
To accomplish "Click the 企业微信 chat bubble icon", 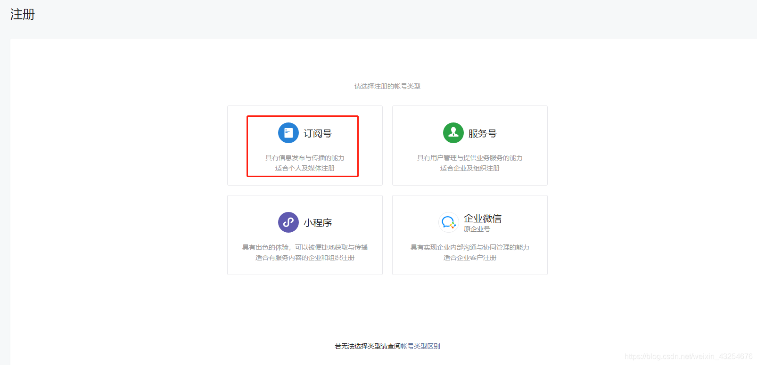I will [x=449, y=222].
